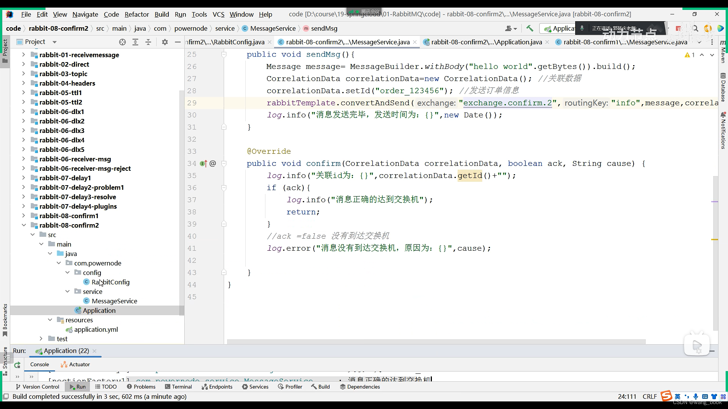Open the Maven tool window
This screenshot has height=409, width=728.
(723, 53)
